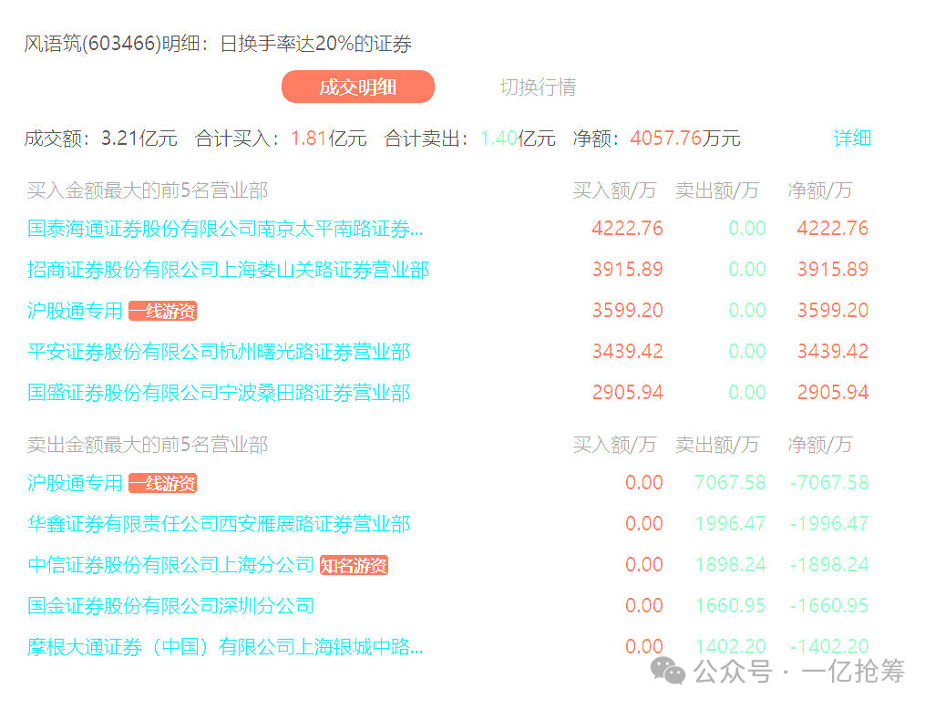Viewport: 935px width, 709px height.
Task: Click 一线游资 badge in the buy list
Action: (x=163, y=312)
